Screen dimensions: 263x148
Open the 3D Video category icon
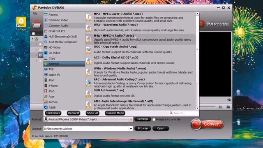(x=46, y=53)
